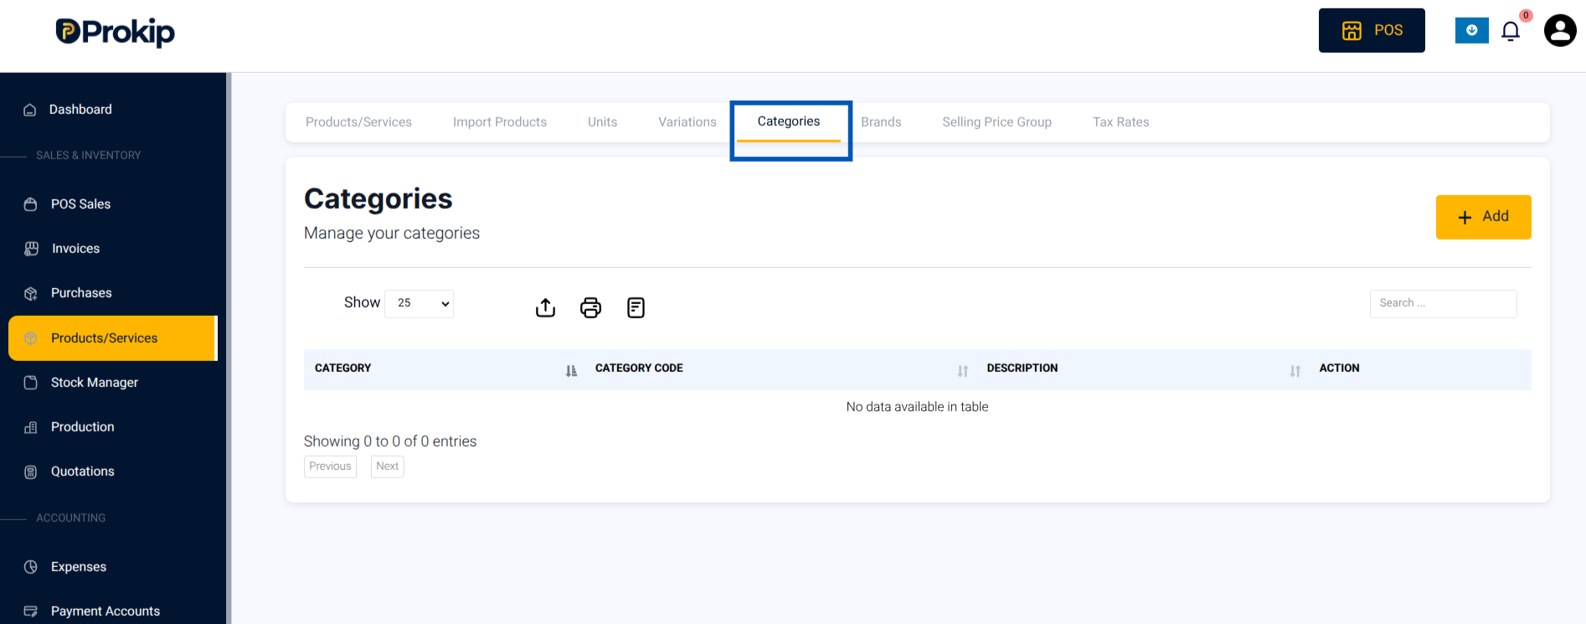The width and height of the screenshot is (1586, 624).
Task: Switch to Tax Rates tab
Action: pyautogui.click(x=1120, y=122)
